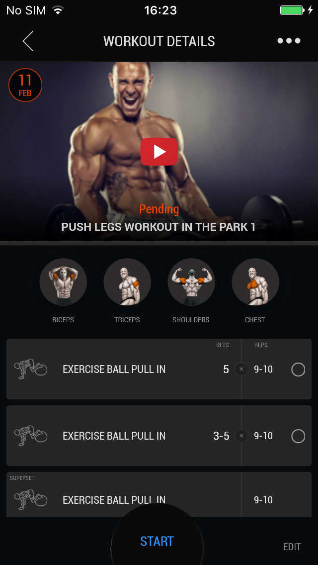The width and height of the screenshot is (318, 565).
Task: Select the Triceps muscle group icon
Action: [127, 282]
